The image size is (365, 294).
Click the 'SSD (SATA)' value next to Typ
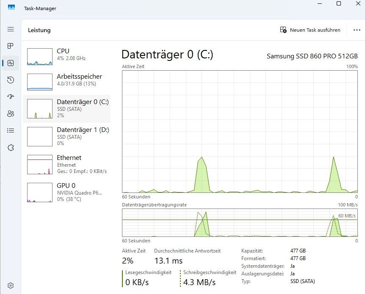(x=303, y=281)
